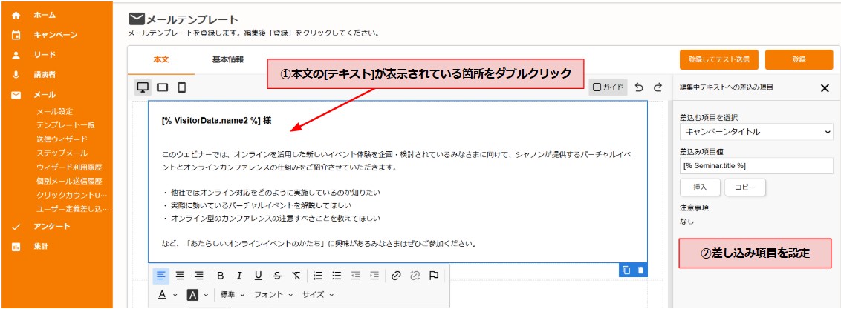Redo the last edit
The image size is (841, 309).
coord(657,87)
